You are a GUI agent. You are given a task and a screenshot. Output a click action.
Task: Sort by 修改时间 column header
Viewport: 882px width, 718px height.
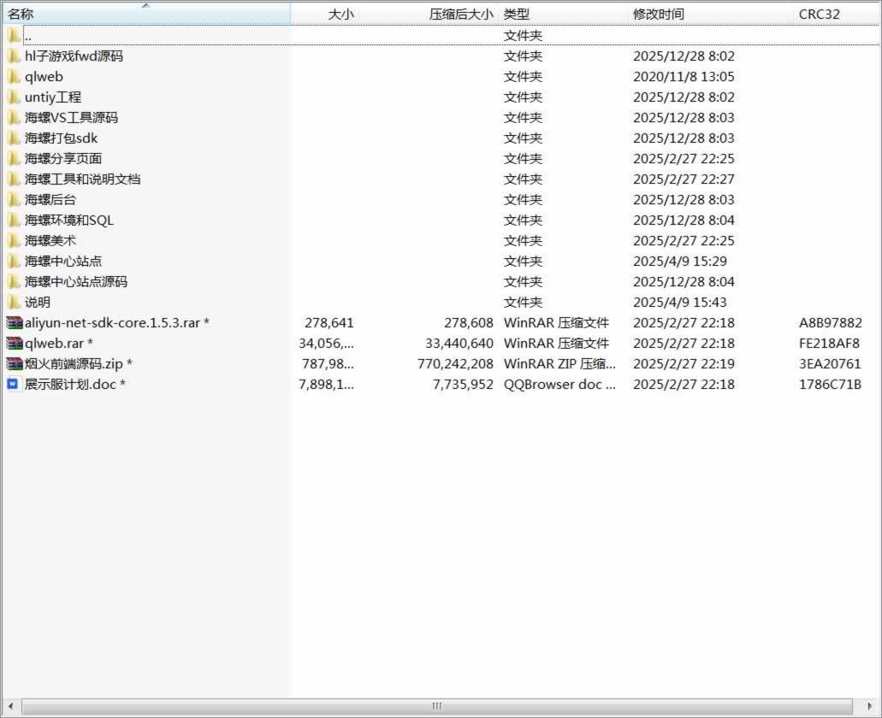[x=658, y=15]
